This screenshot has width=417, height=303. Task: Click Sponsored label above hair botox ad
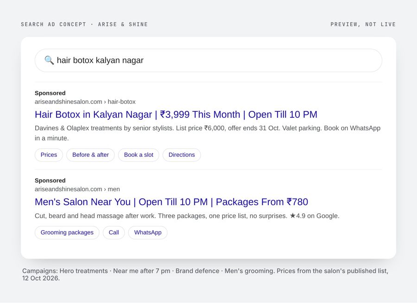[x=50, y=93]
